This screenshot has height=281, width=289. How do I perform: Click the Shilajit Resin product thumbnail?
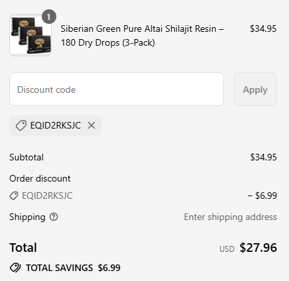[x=30, y=35]
